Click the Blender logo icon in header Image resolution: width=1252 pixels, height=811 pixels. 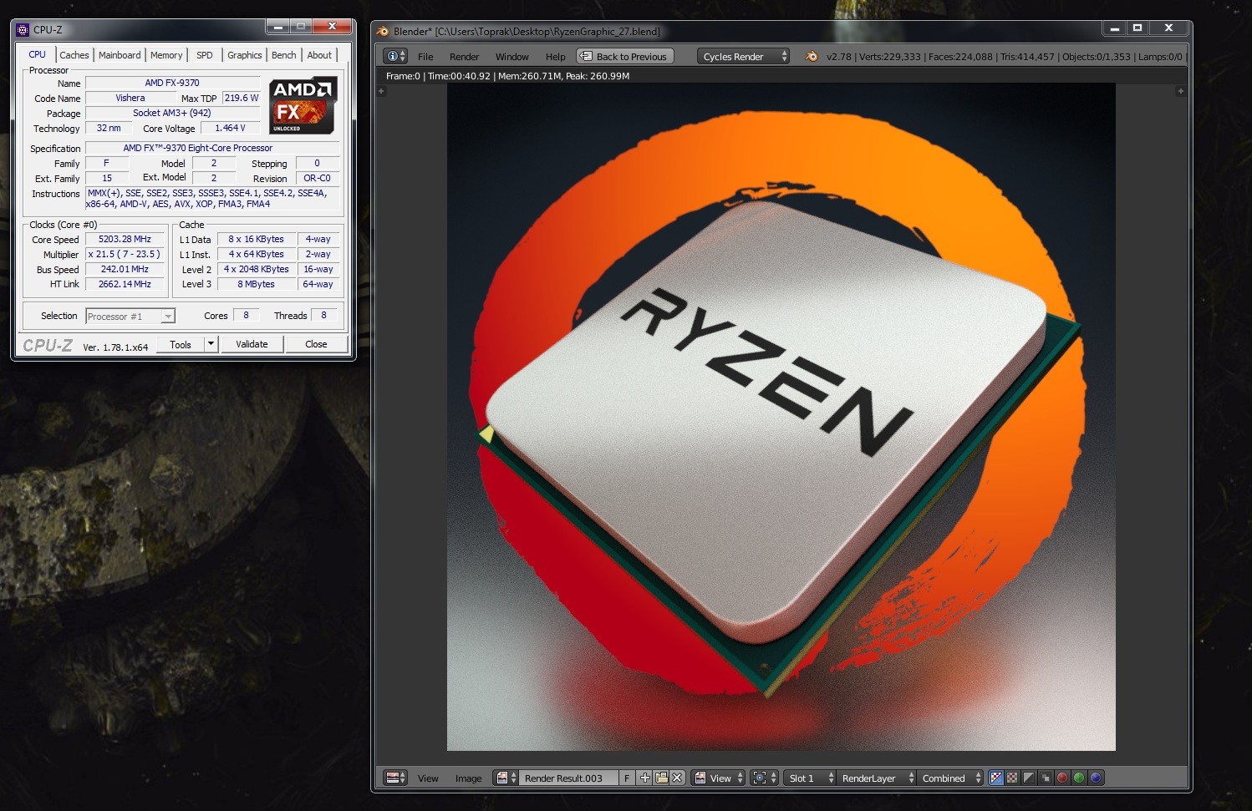pyautogui.click(x=811, y=56)
